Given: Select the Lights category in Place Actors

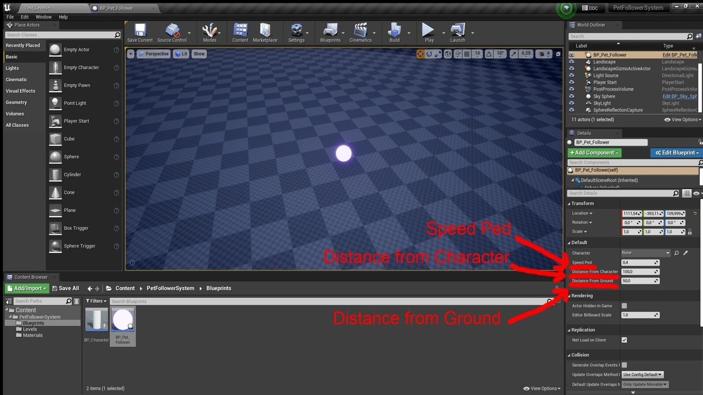Looking at the screenshot, I should pyautogui.click(x=12, y=69).
